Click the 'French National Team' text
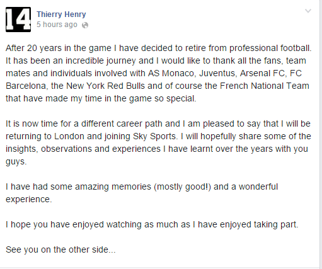The image size is (322, 269). pyautogui.click(x=265, y=86)
